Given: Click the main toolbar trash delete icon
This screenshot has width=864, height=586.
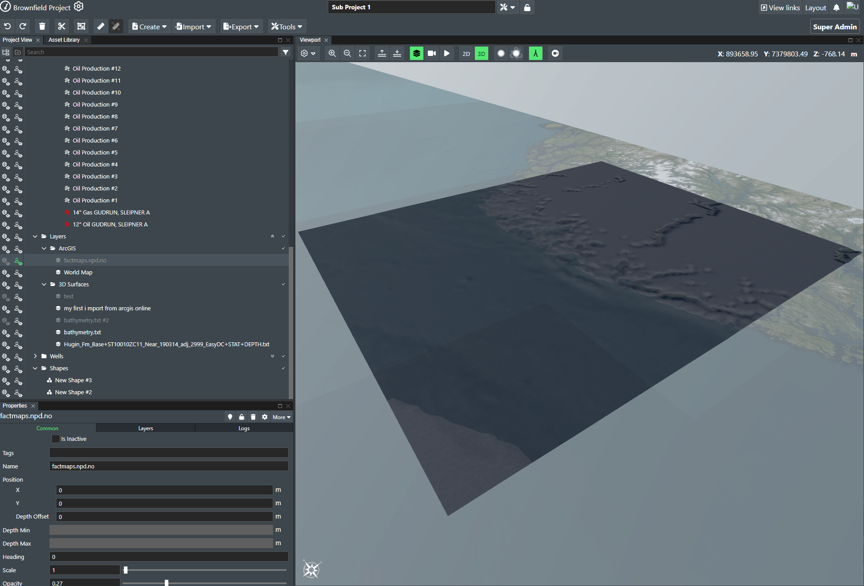Looking at the screenshot, I should pos(42,27).
